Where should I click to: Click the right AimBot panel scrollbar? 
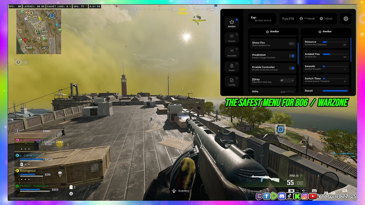tap(351, 50)
